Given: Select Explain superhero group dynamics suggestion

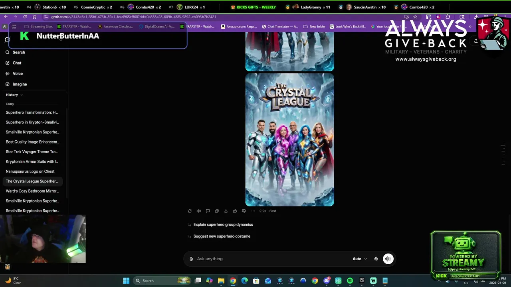Looking at the screenshot, I should click(x=223, y=224).
